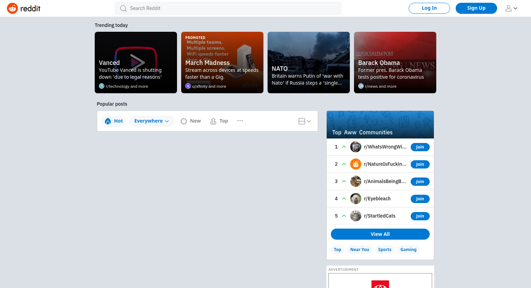
Task: Click the Reddit Snoo logo icon
Action: [12, 8]
